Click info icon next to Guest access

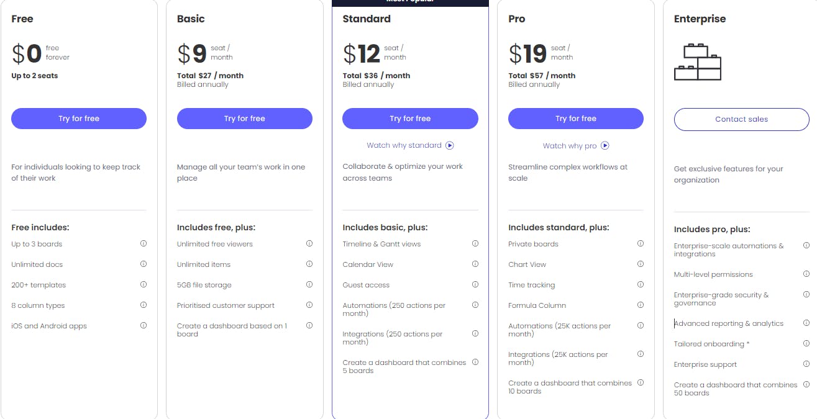475,285
